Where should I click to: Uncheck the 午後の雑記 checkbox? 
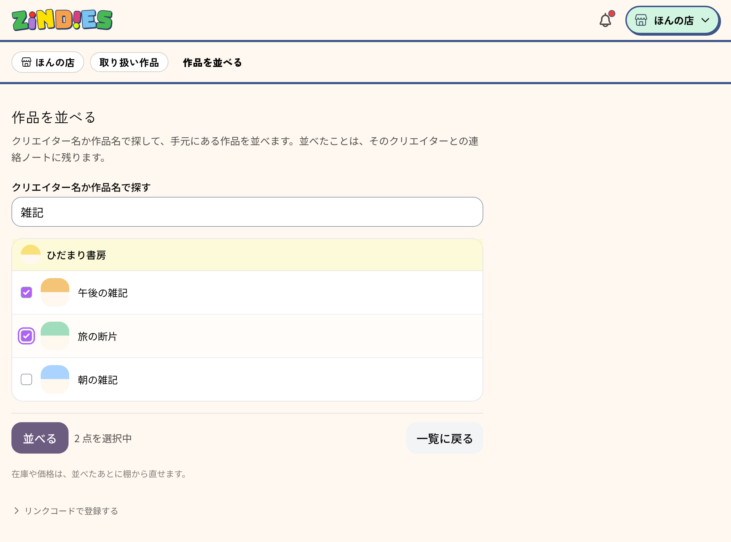point(26,293)
